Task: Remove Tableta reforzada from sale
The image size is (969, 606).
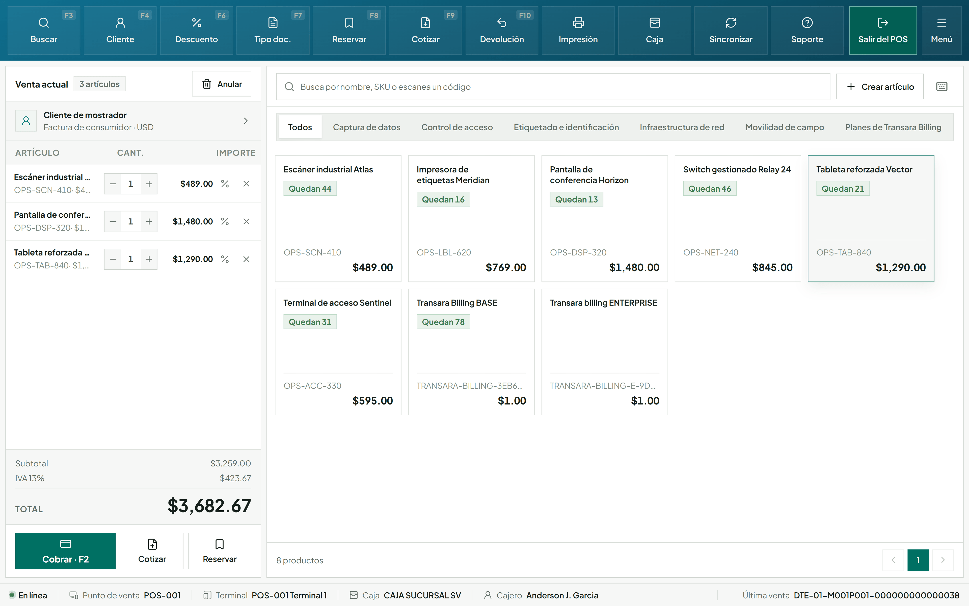Action: (246, 259)
